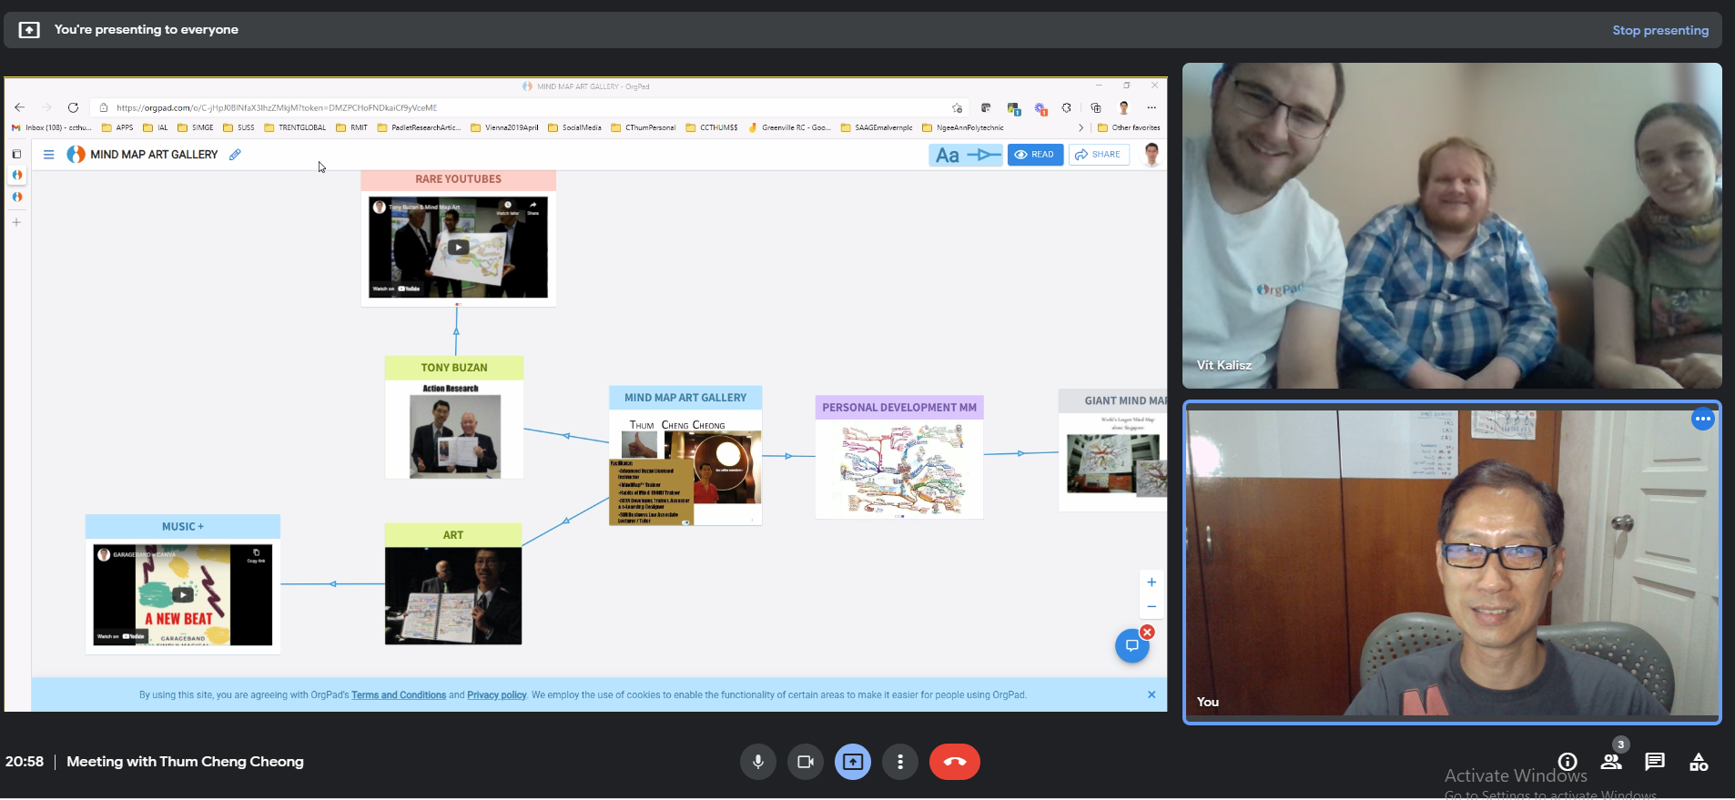1735x800 pixels.
Task: Hang up with the red leave call button
Action: (x=954, y=762)
